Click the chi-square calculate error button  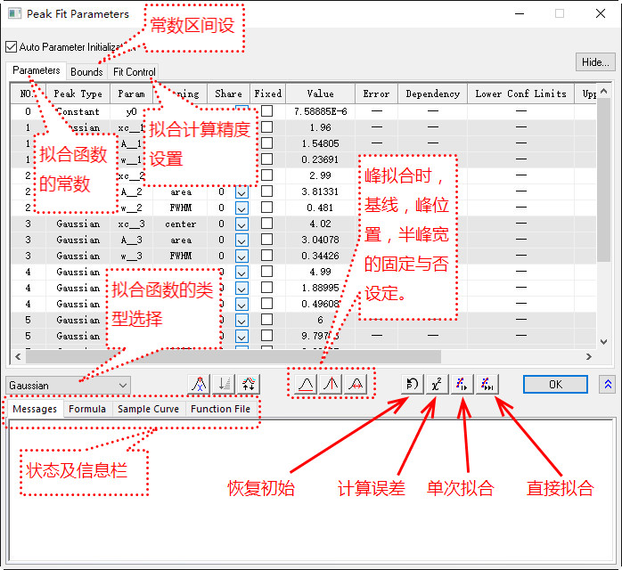(437, 384)
